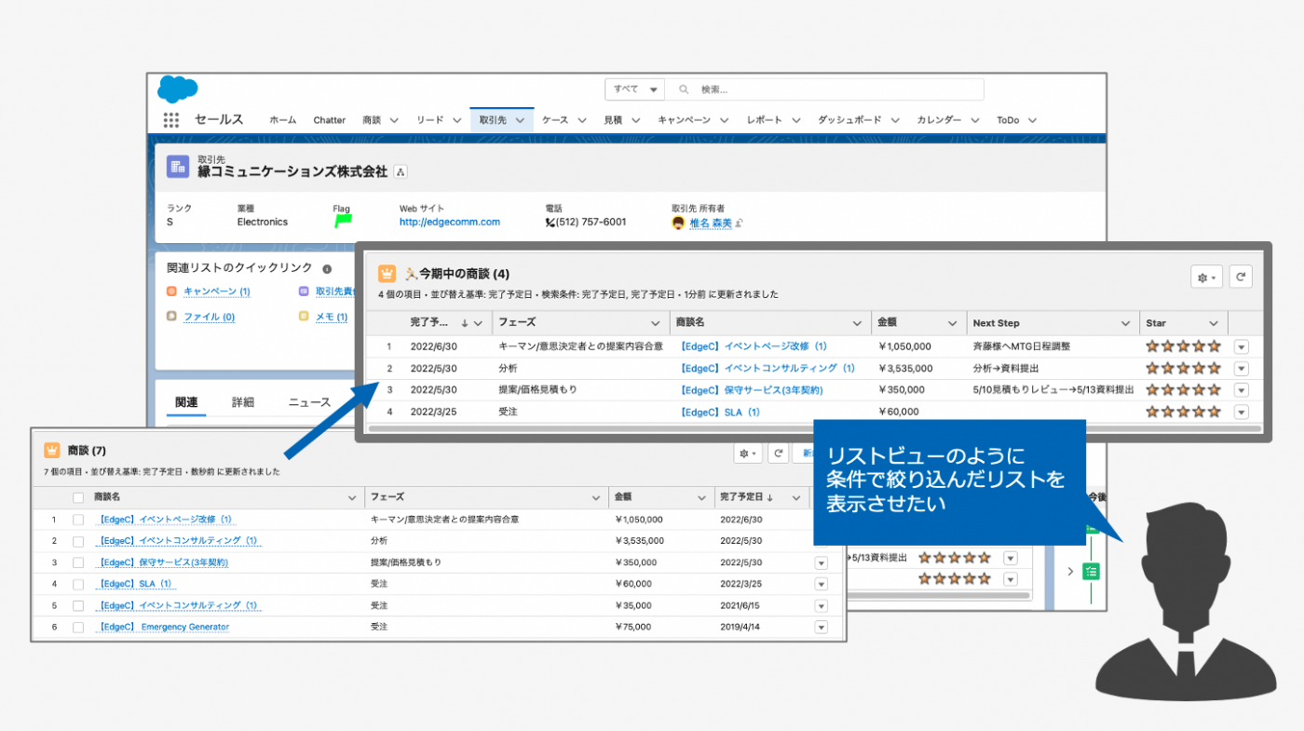Click the owner avatar beside 椎名 森美
This screenshot has width=1304, height=731.
pyautogui.click(x=678, y=223)
